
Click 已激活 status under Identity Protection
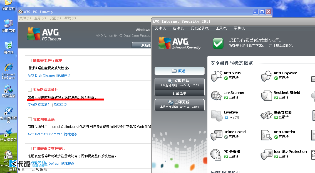pos(284,156)
